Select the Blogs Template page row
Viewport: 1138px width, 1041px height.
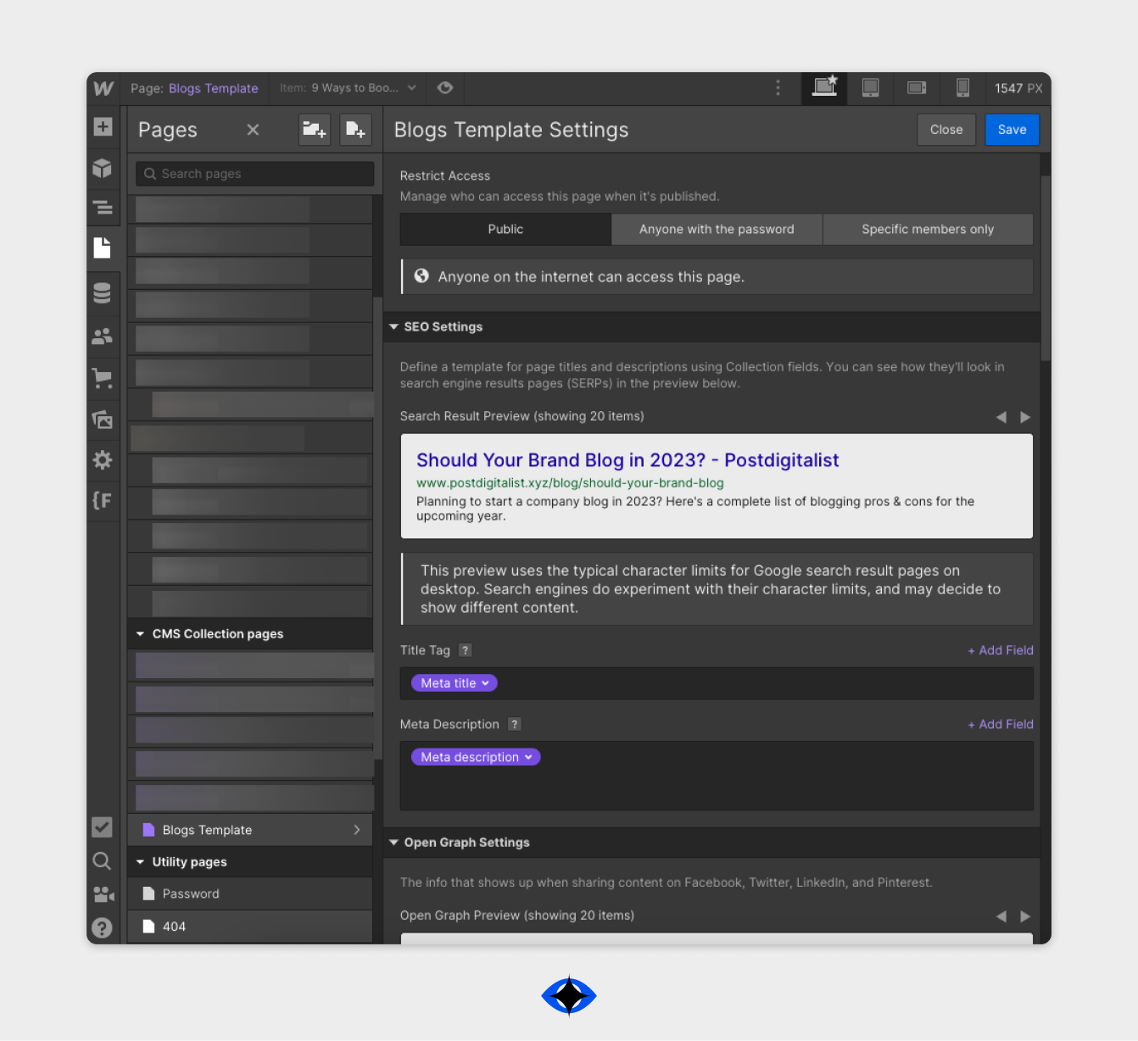(x=250, y=830)
